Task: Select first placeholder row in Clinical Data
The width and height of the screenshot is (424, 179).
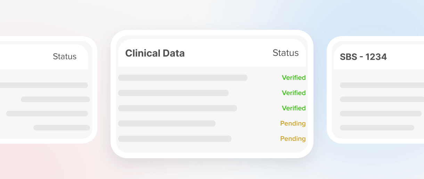Action: [x=182, y=78]
